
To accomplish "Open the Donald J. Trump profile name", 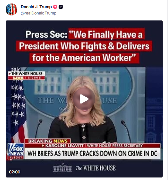I will pyautogui.click(x=36, y=7).
